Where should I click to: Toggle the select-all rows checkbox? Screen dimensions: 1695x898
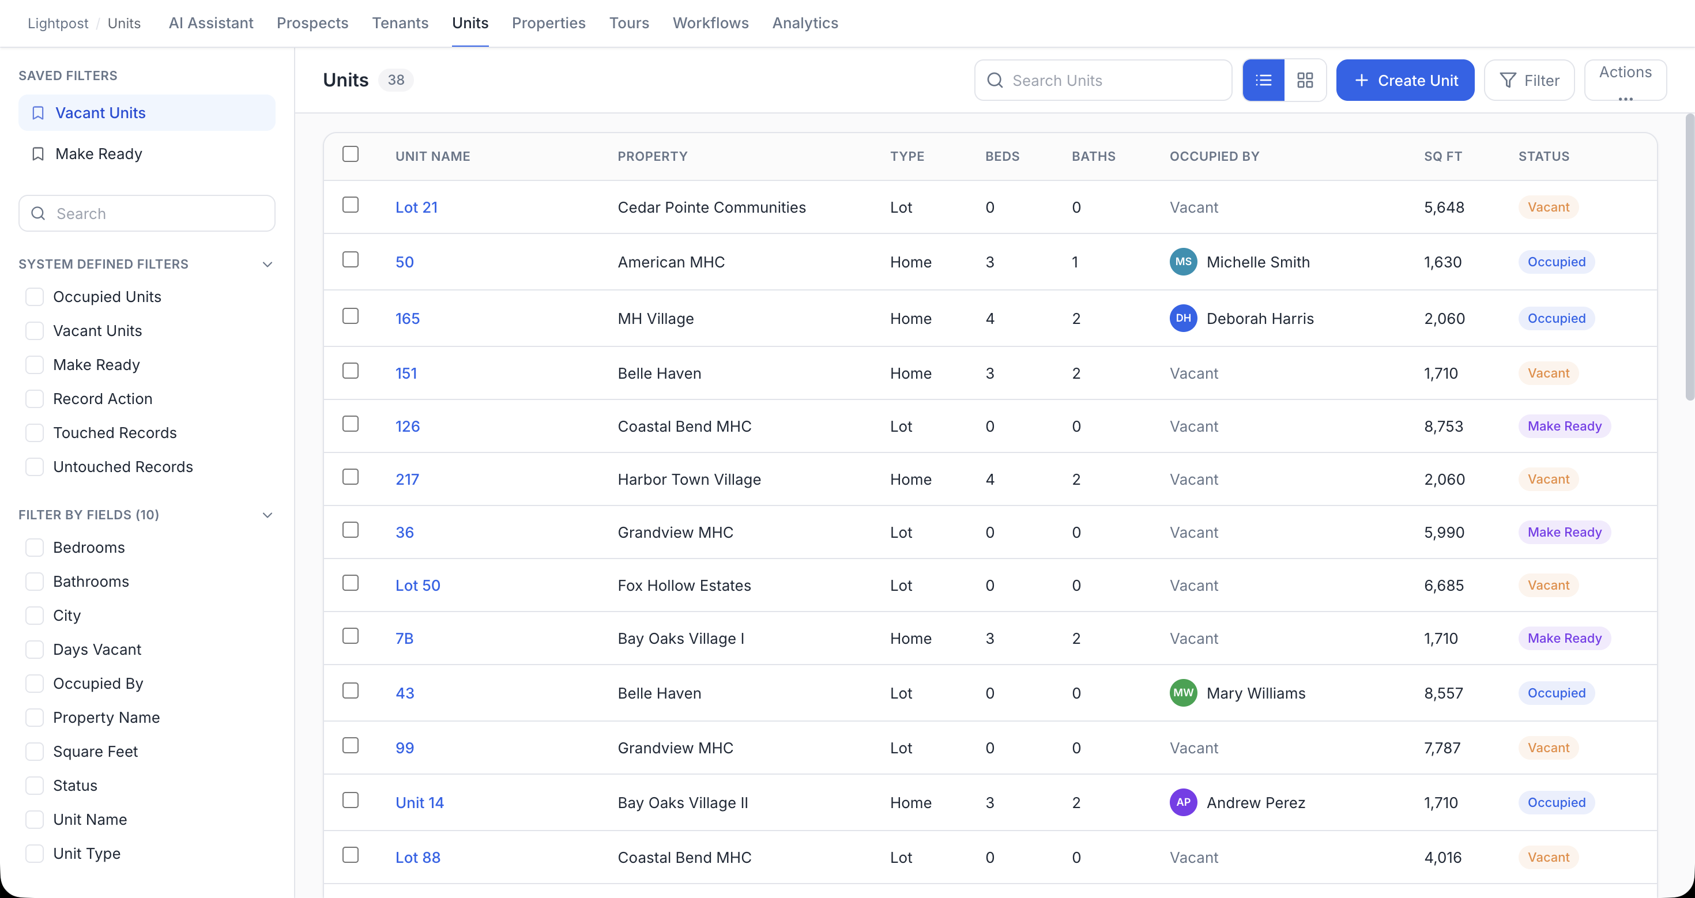[351, 154]
